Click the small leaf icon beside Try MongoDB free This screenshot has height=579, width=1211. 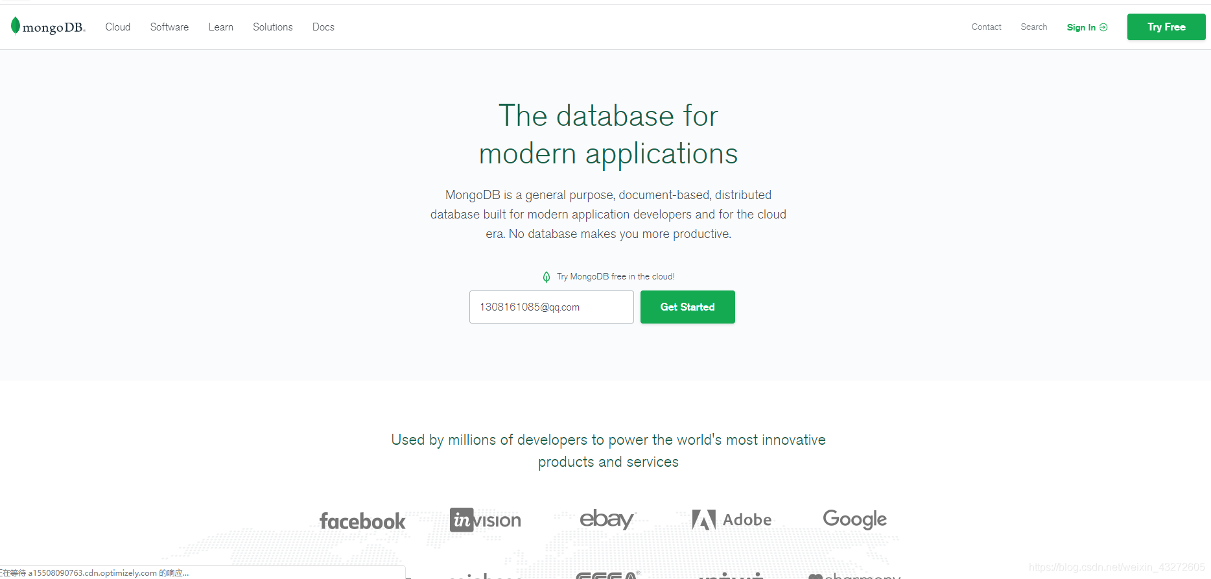click(547, 277)
